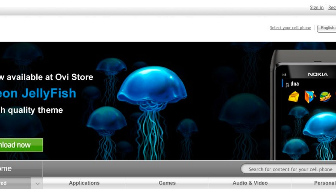
Task: Click the dna operator logo in the phone status bar
Action: [x=295, y=83]
